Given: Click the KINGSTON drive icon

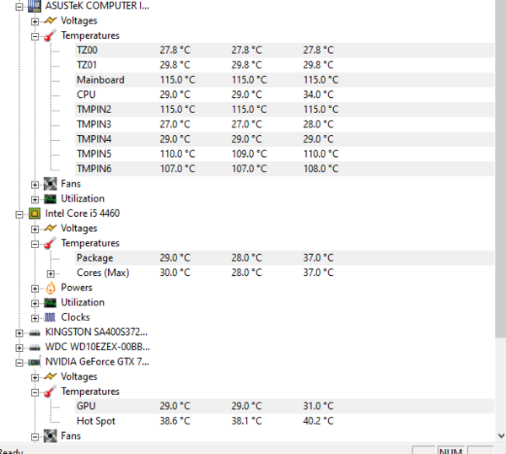Looking at the screenshot, I should [x=35, y=332].
